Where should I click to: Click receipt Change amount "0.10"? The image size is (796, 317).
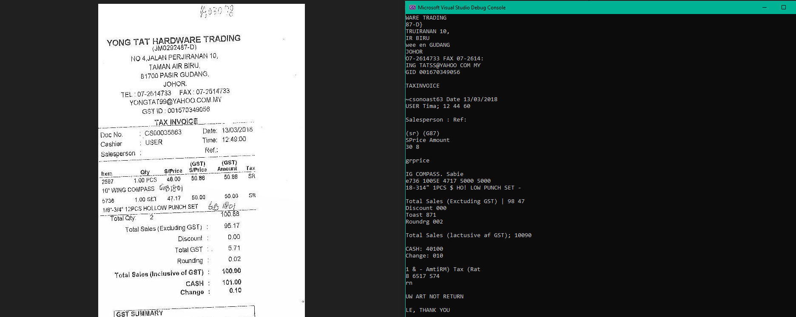(235, 291)
